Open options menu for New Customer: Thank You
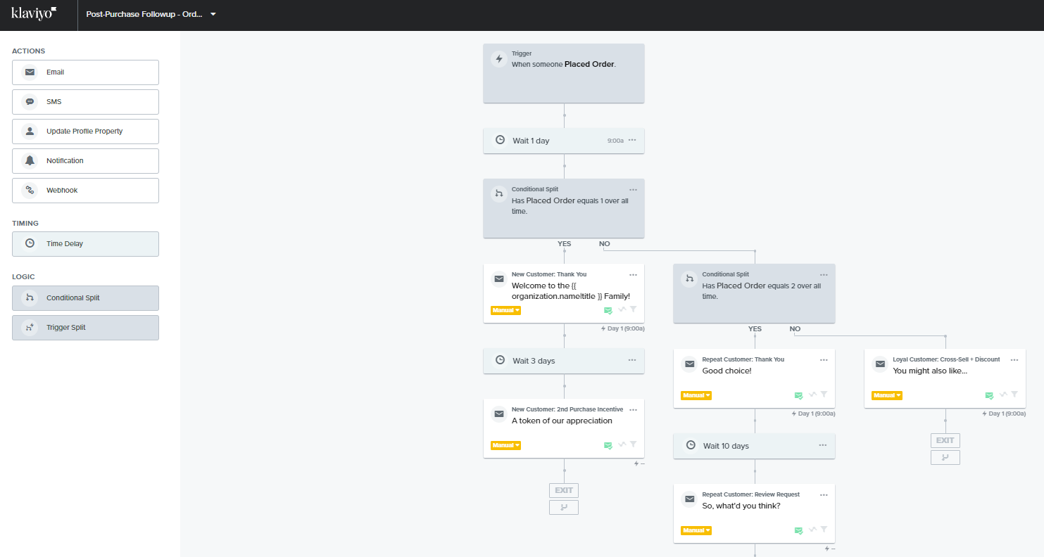This screenshot has width=1044, height=557. 633,275
